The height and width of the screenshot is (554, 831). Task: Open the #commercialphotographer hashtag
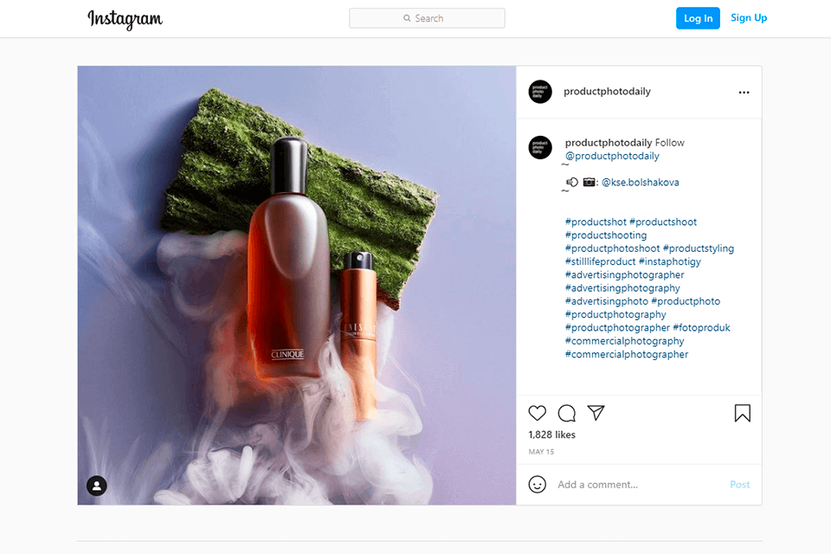point(627,355)
